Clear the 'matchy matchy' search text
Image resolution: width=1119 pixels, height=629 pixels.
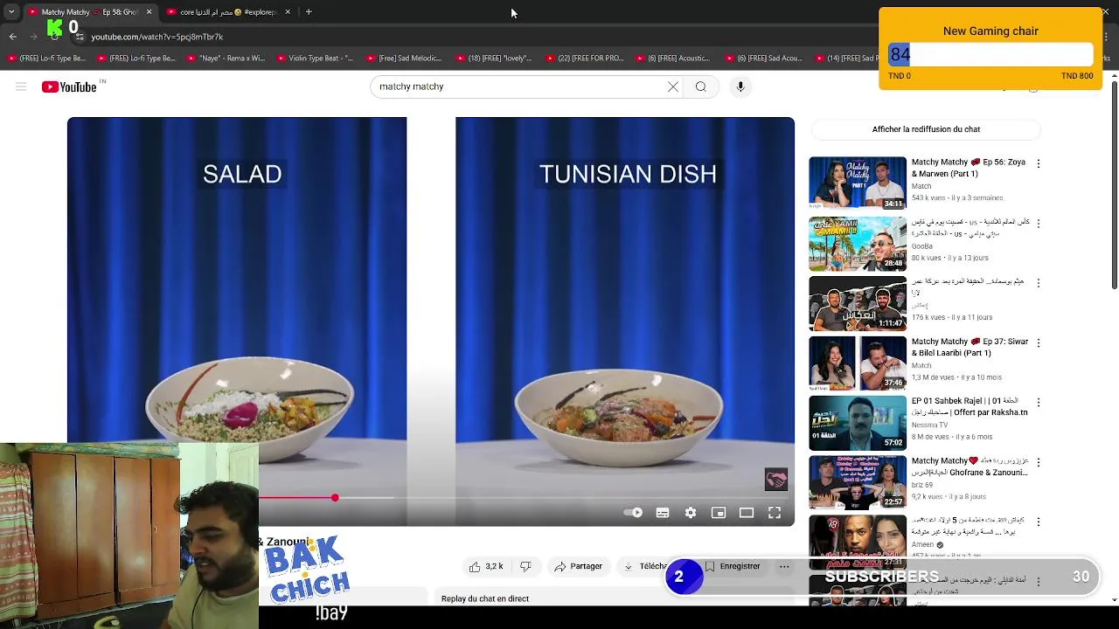tap(673, 86)
